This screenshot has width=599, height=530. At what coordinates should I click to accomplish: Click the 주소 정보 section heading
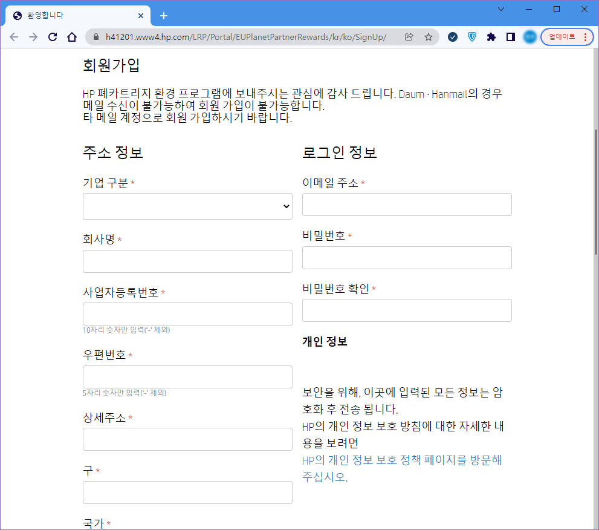[x=113, y=152]
